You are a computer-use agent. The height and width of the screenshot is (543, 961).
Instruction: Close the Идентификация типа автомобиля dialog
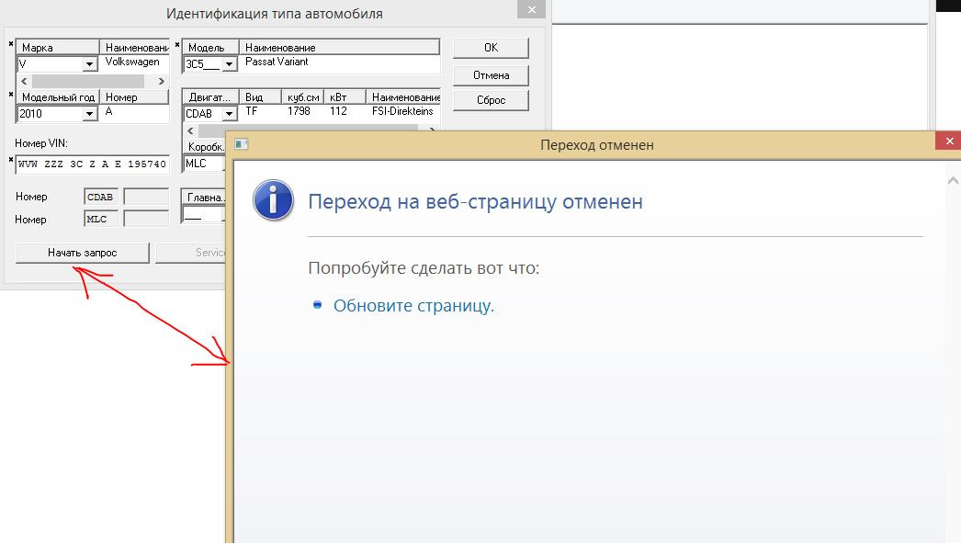pos(529,9)
